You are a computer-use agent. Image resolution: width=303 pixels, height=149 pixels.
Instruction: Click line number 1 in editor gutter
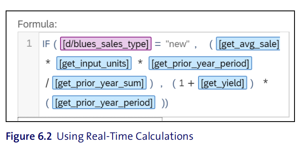pos(29,43)
